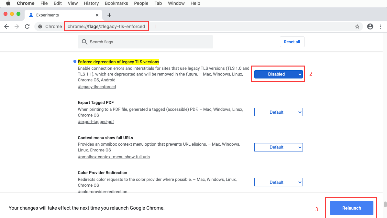Click the Chrome site info icon
The height and width of the screenshot is (218, 387).
tap(40, 26)
